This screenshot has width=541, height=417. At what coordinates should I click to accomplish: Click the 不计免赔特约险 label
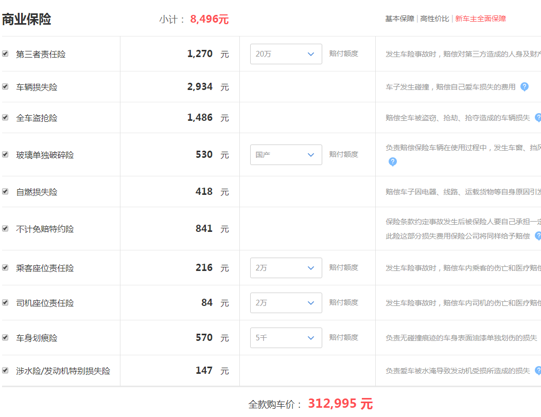pos(45,229)
